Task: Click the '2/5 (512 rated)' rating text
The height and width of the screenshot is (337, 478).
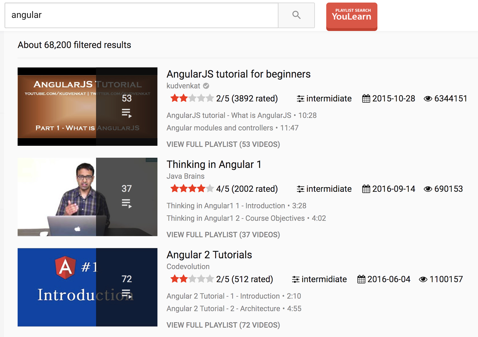Action: [244, 279]
